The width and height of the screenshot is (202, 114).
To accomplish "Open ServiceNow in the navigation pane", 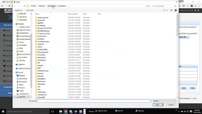I will [x=23, y=57].
